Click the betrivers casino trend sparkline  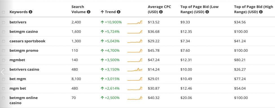coord(135,69)
